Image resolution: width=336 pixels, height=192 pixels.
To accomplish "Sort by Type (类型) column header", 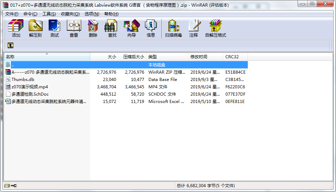I will coord(167,57).
